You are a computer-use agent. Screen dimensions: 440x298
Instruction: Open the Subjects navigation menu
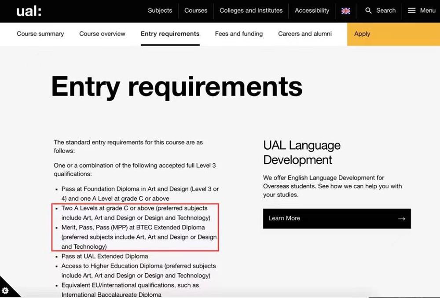[x=160, y=11]
